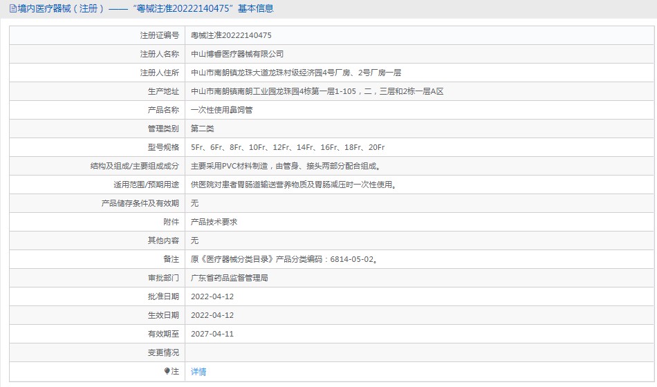The width and height of the screenshot is (657, 387).
Task: Open the 详情 link in the 注 row
Action: pos(198,372)
